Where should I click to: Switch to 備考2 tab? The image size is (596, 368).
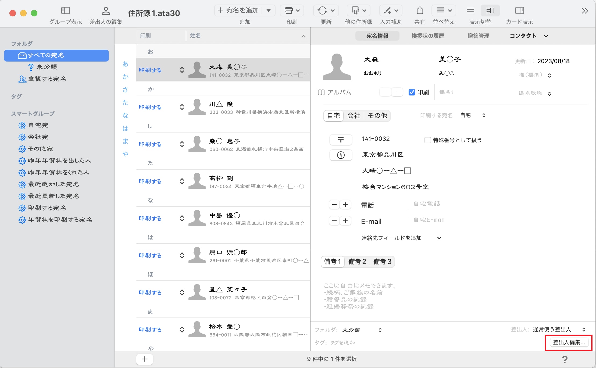point(357,262)
